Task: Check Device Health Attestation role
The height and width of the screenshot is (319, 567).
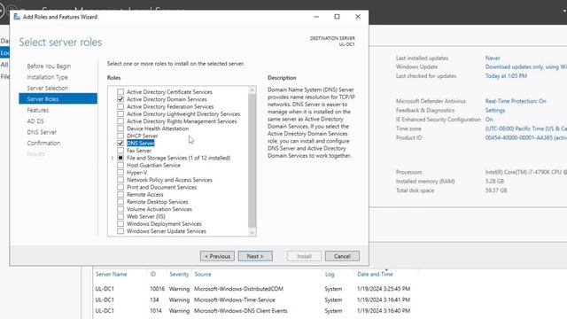Action: [120, 128]
